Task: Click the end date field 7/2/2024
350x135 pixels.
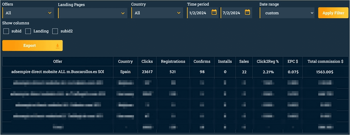Action: coord(236,13)
